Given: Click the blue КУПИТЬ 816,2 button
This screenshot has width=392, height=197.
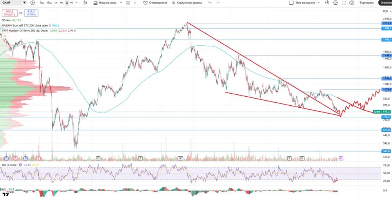Looking at the screenshot, I should [31, 13].
